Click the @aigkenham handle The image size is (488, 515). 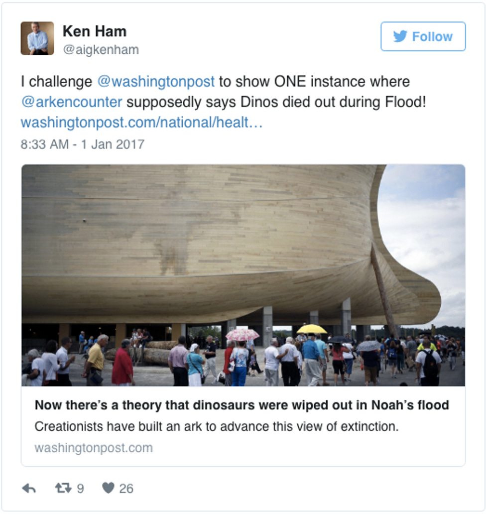coord(101,50)
